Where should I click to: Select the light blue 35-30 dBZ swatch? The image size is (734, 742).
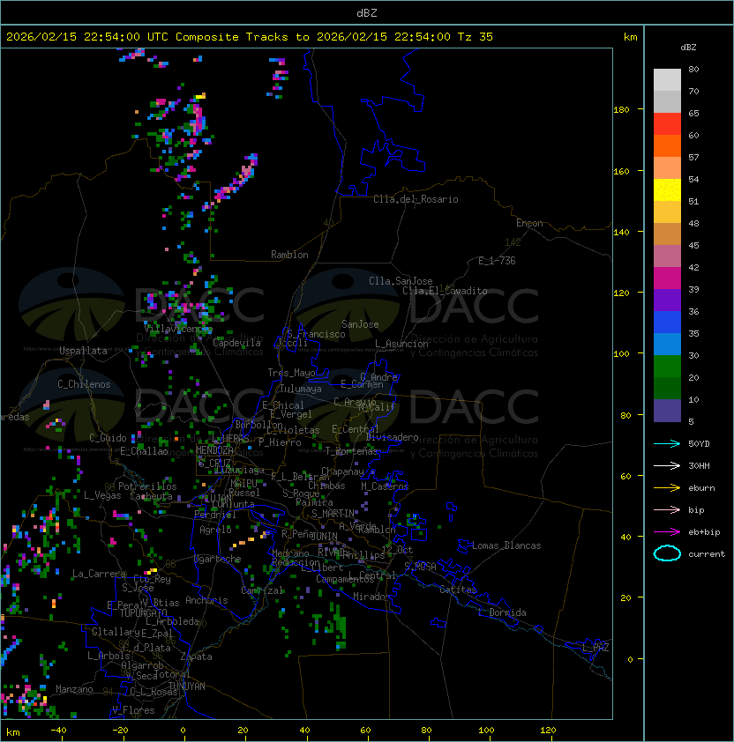(x=667, y=345)
